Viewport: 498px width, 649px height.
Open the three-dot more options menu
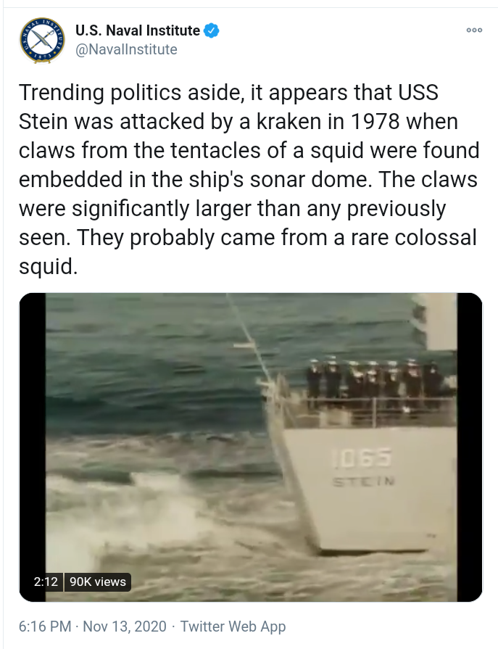point(474,30)
